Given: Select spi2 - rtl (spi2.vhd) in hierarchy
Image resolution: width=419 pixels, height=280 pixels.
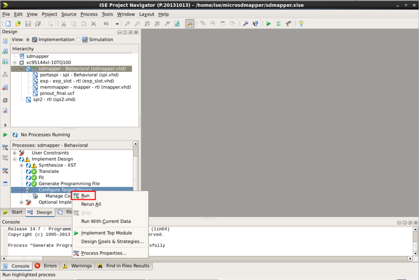Looking at the screenshot, I should (x=54, y=99).
